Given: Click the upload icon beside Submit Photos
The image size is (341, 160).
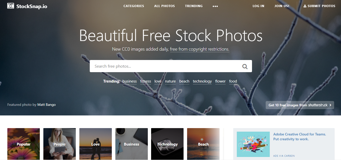Looking at the screenshot, I should (305, 6).
